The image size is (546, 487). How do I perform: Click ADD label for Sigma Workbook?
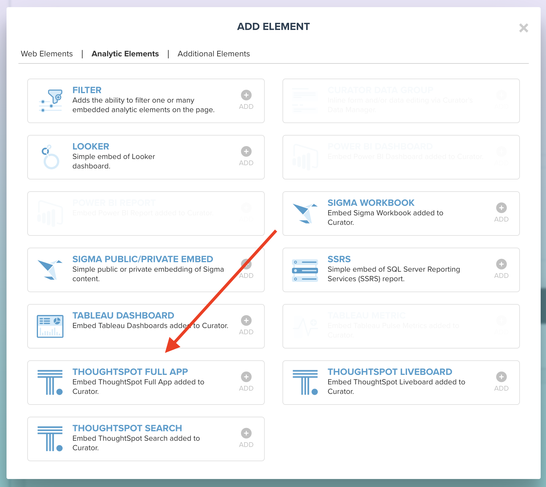501,219
